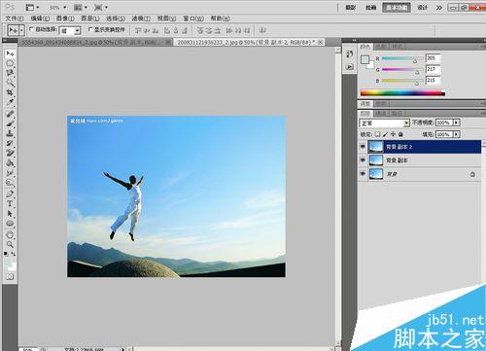Select the Brush tool

pyautogui.click(x=10, y=123)
